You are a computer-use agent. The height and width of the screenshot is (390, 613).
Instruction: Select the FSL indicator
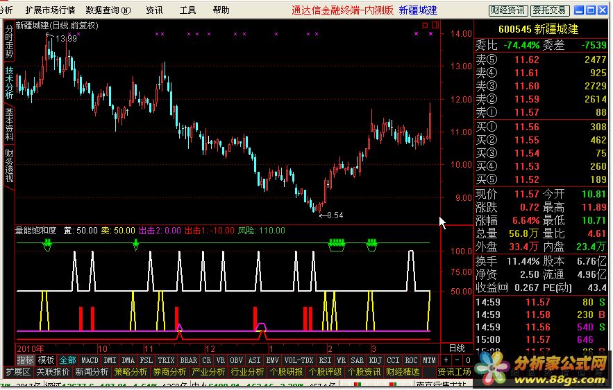(x=146, y=360)
